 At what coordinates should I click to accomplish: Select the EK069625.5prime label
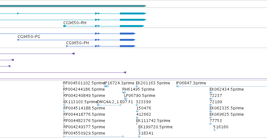227,114
